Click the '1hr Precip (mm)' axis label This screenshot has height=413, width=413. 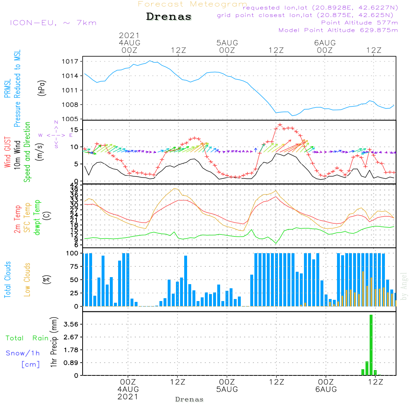coord(54,342)
